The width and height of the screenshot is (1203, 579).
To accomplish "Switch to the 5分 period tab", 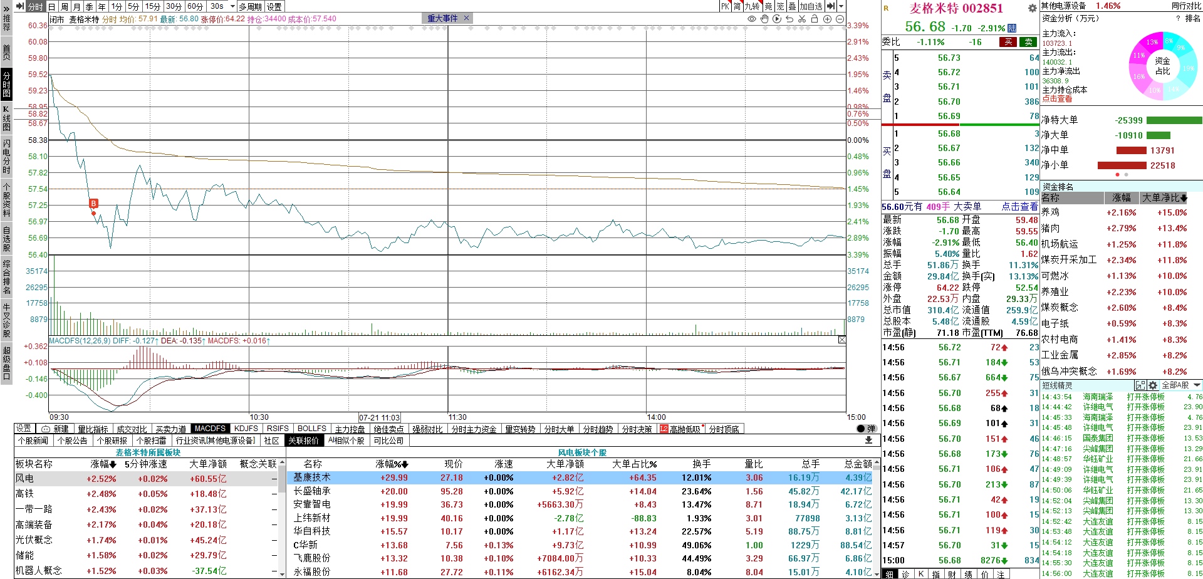I will point(133,6).
